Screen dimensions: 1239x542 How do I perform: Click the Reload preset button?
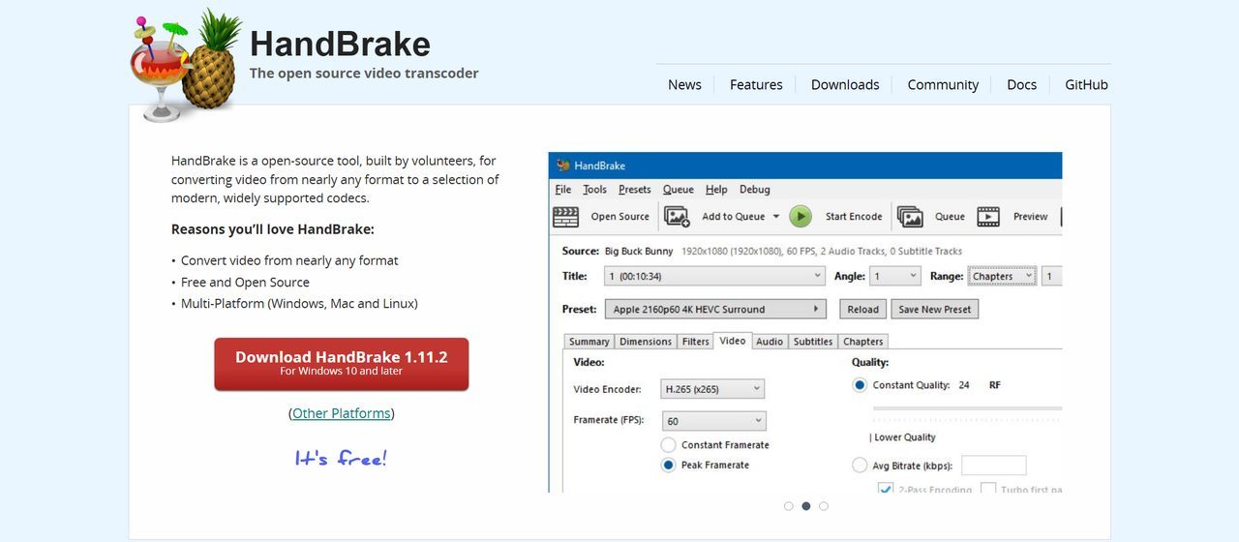[862, 310]
